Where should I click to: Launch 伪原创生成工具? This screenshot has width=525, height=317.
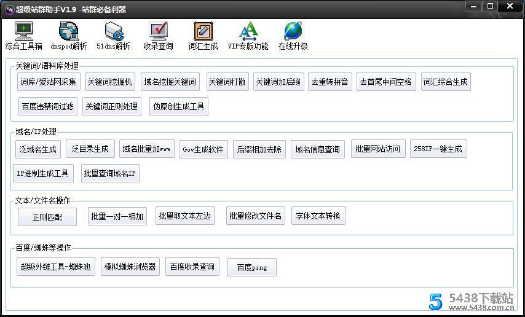tap(179, 106)
